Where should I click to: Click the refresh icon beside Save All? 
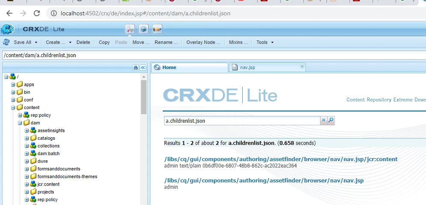pyautogui.click(x=6, y=42)
